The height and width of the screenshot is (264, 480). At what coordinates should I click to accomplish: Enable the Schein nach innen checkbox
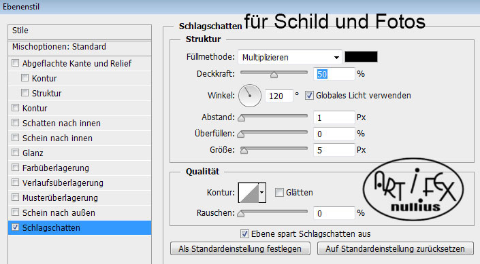[x=15, y=138]
